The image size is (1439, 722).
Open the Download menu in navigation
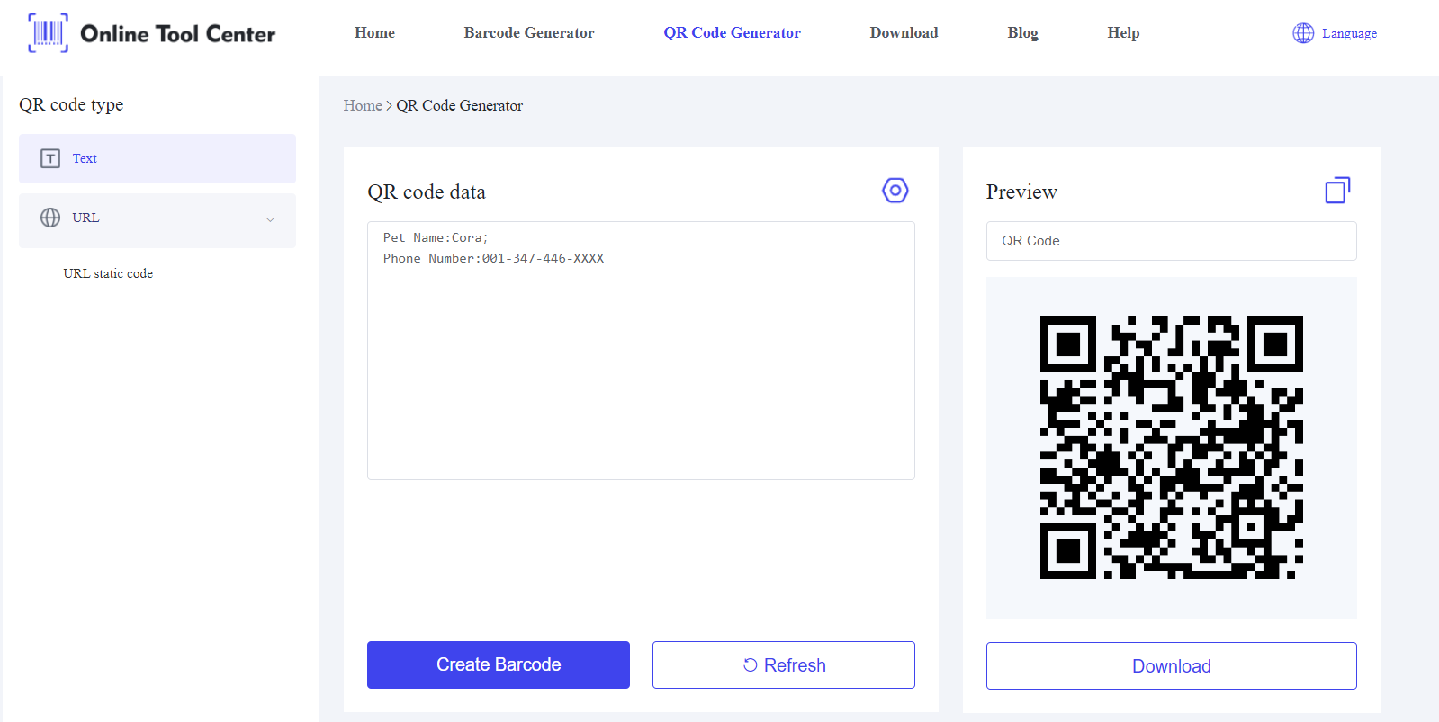904,33
